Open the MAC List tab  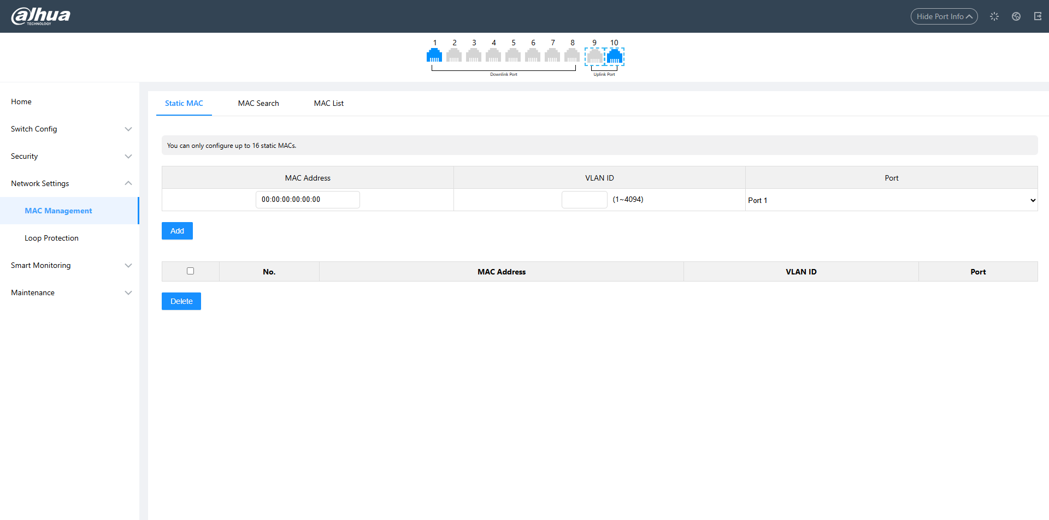click(x=328, y=104)
